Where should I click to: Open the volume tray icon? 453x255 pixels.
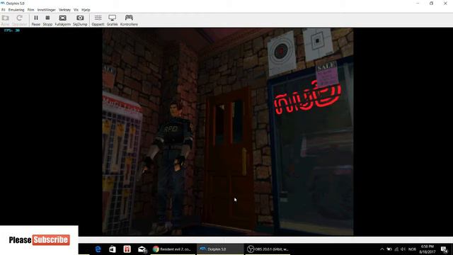403,249
